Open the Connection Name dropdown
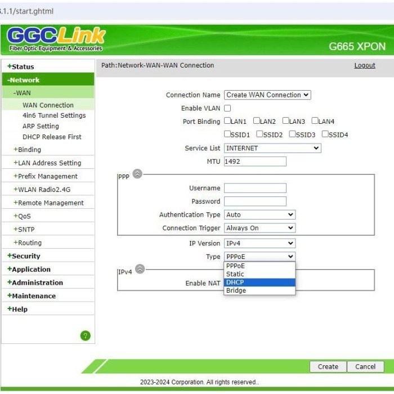 pyautogui.click(x=267, y=95)
